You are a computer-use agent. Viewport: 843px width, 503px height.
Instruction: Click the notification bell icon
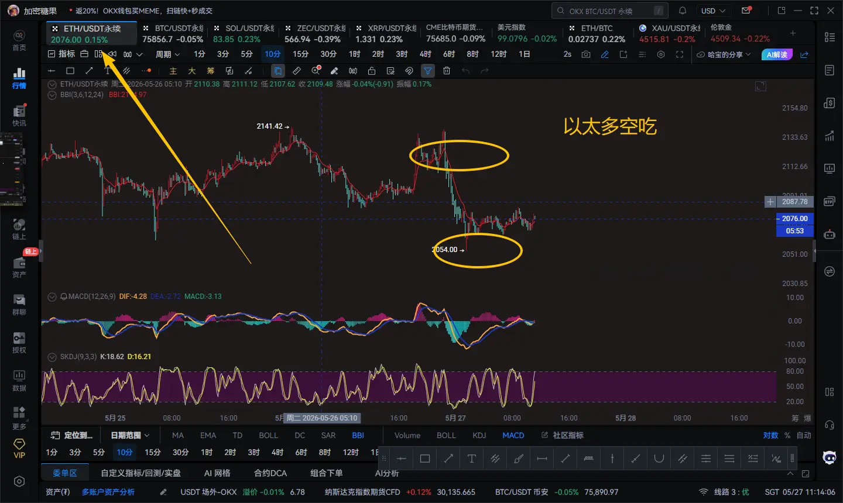pyautogui.click(x=683, y=11)
